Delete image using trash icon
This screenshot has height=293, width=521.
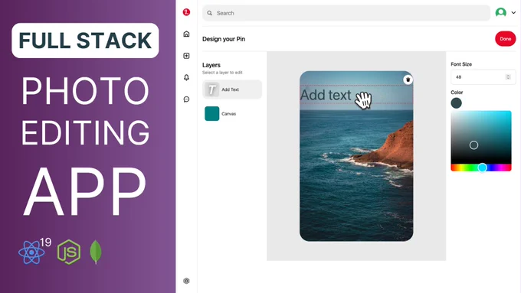pyautogui.click(x=408, y=80)
